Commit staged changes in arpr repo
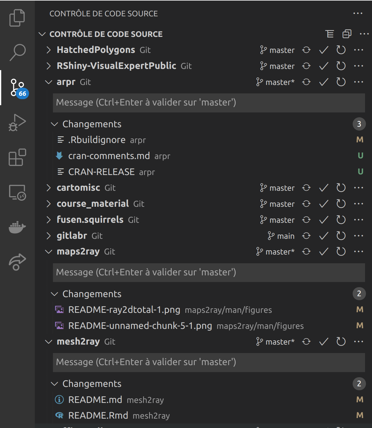 pyautogui.click(x=324, y=82)
